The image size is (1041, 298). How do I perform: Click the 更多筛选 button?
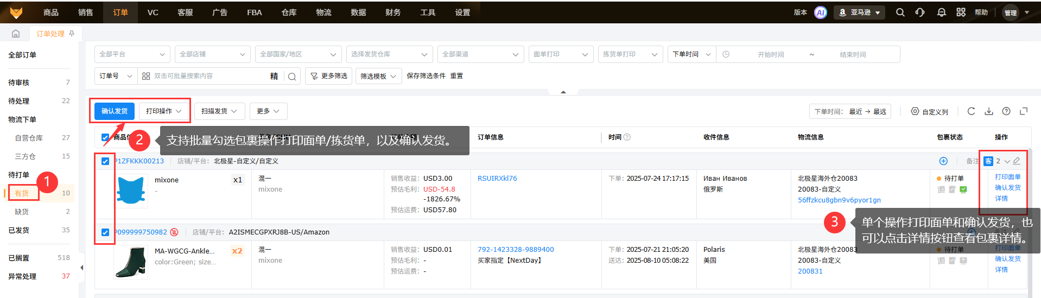coord(329,76)
